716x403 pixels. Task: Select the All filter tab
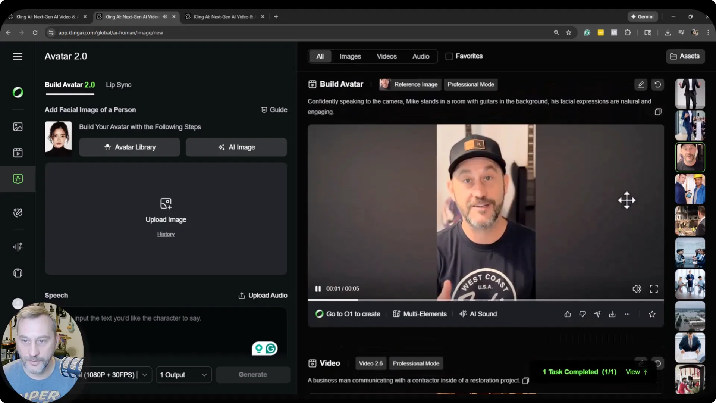(320, 56)
